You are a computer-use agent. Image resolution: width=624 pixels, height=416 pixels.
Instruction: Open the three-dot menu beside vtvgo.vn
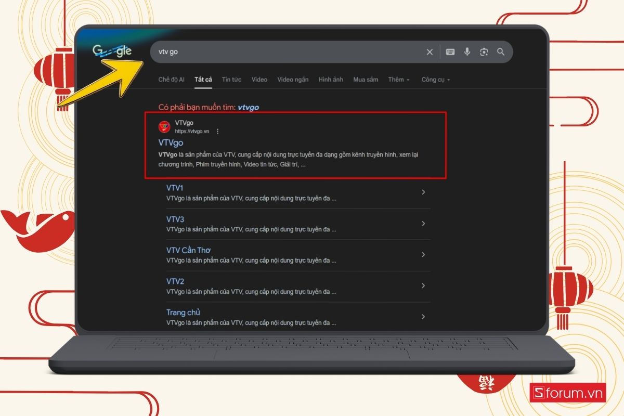pyautogui.click(x=217, y=131)
